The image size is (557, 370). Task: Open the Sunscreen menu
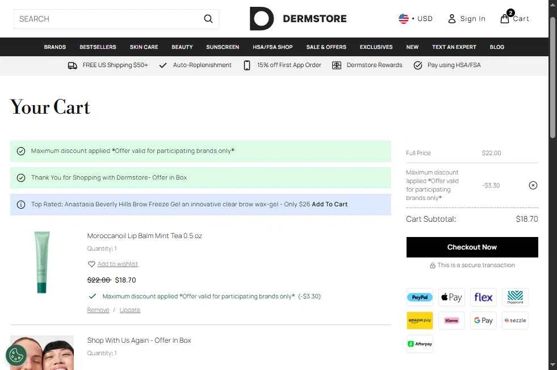coord(223,47)
